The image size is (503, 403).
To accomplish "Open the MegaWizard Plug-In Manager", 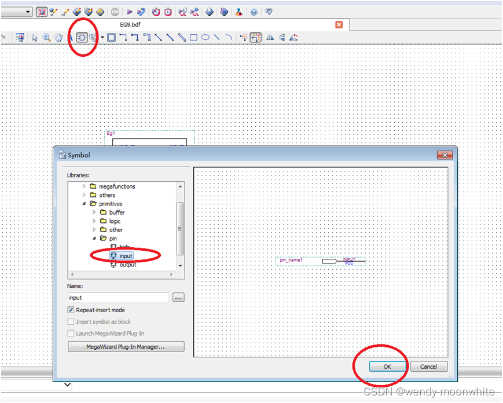I will click(x=126, y=346).
